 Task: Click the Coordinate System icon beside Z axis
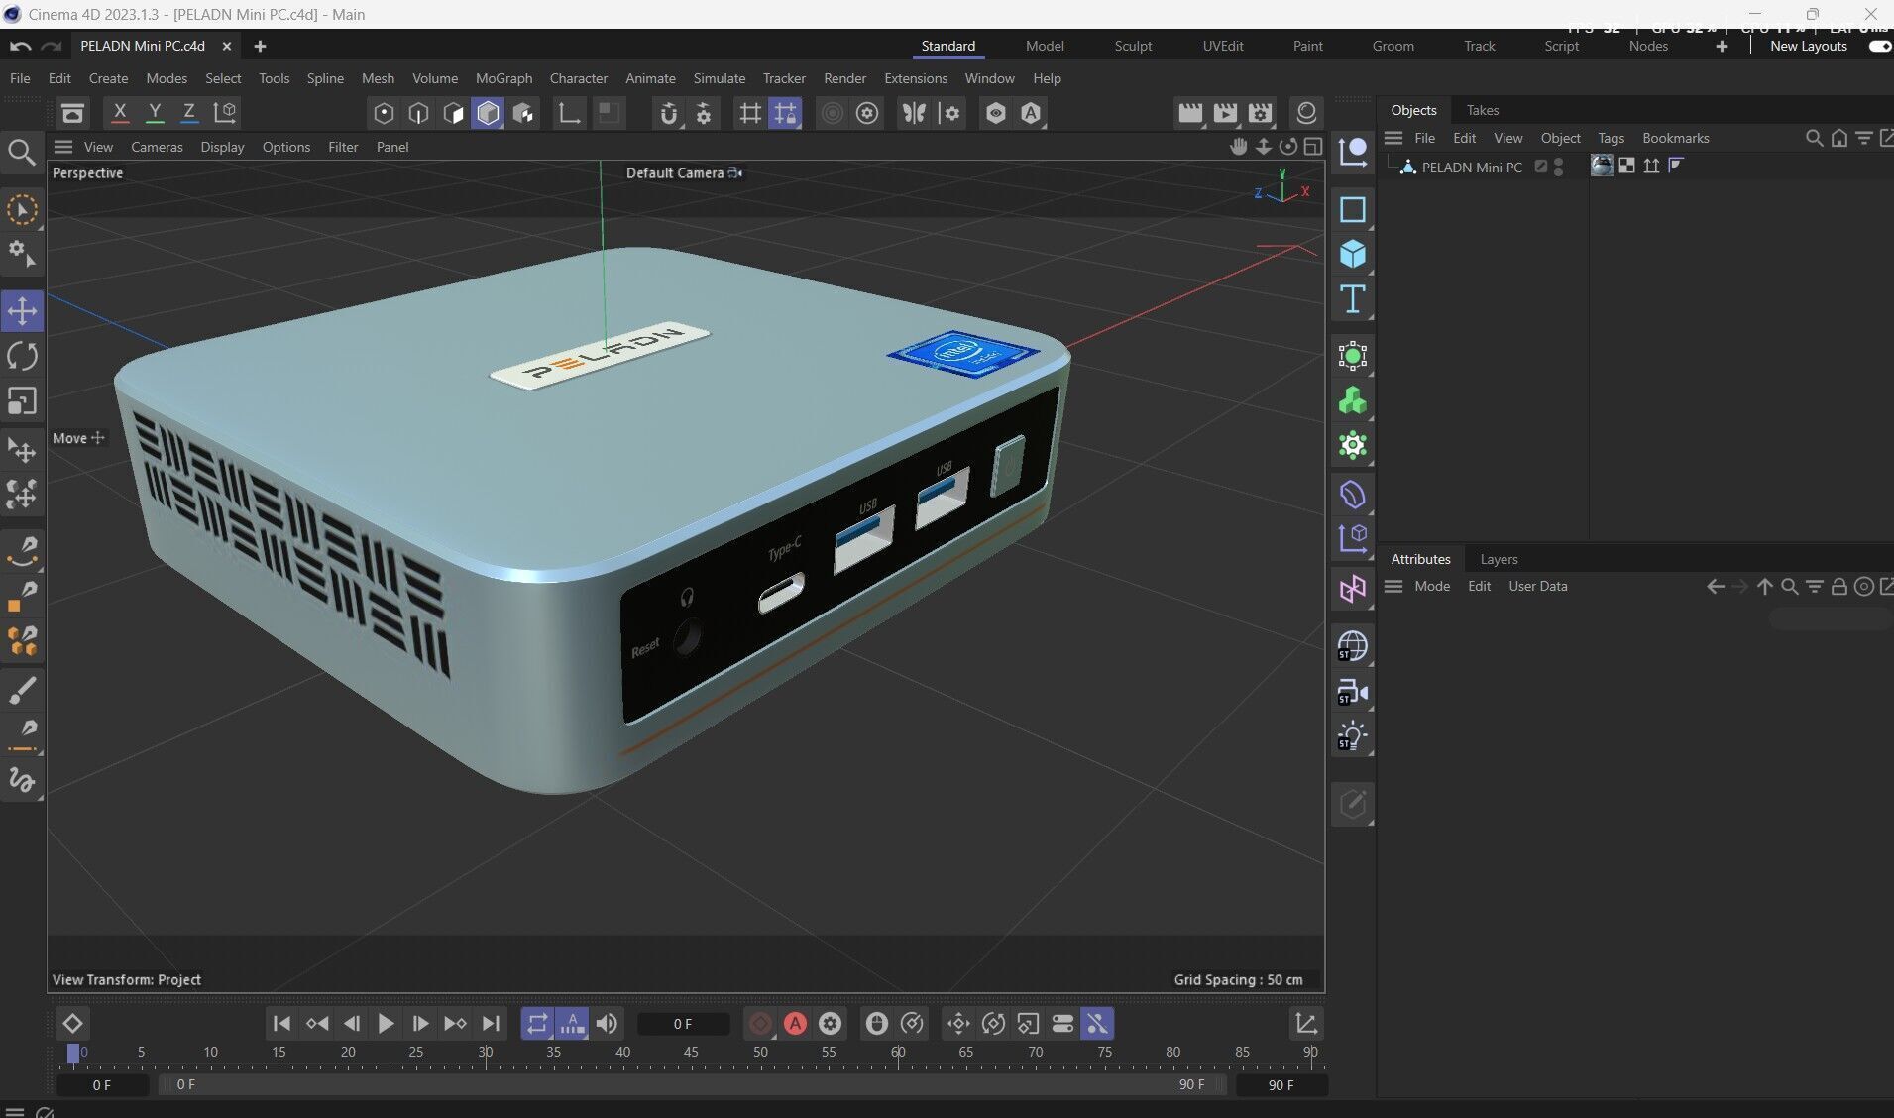point(225,113)
